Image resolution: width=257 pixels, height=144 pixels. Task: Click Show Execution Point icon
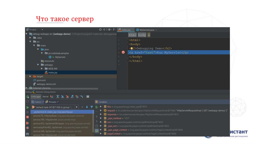point(52,97)
